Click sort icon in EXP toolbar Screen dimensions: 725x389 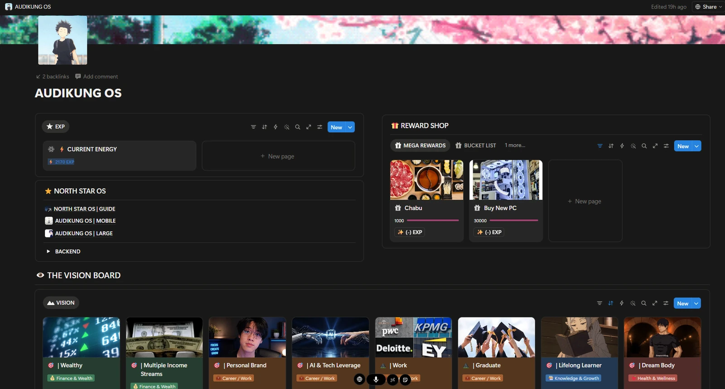[265, 127]
